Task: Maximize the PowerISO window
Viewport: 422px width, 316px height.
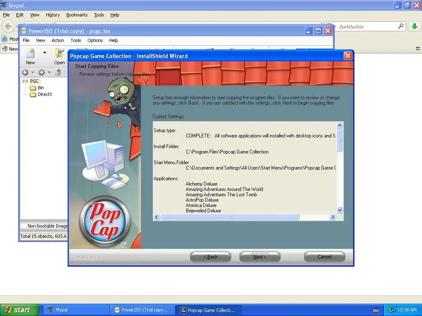Action: pos(318,31)
